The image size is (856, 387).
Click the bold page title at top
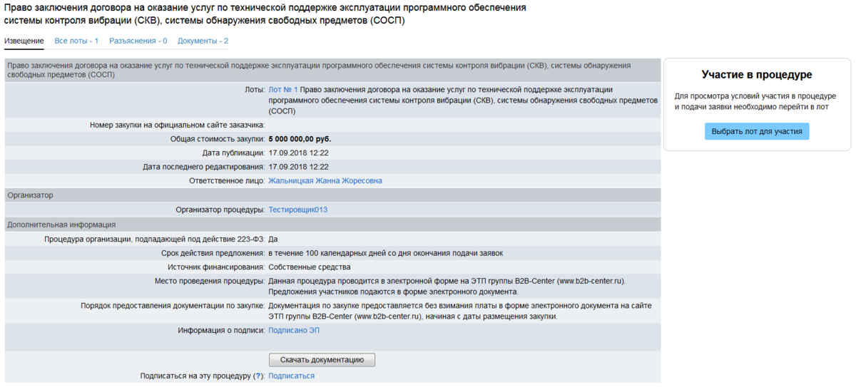(265, 14)
